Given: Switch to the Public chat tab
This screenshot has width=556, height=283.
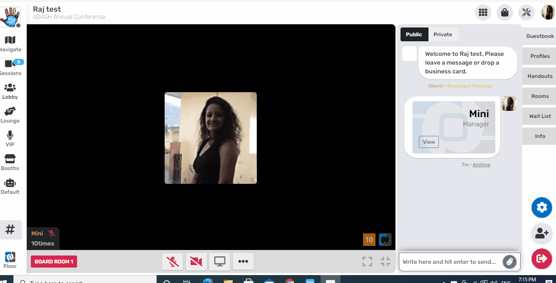Looking at the screenshot, I should point(414,35).
